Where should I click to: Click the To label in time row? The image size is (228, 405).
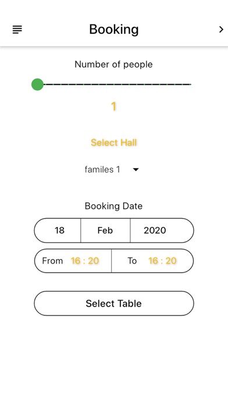(x=132, y=261)
